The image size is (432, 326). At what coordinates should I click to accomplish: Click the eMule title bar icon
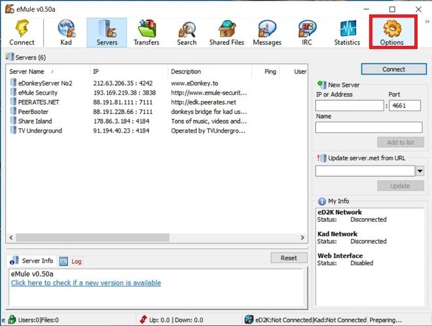click(x=10, y=9)
